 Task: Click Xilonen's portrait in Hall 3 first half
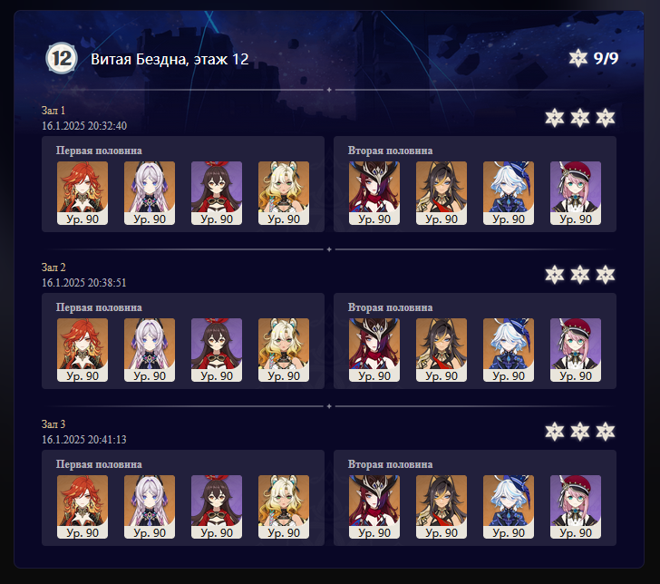pyautogui.click(x=284, y=507)
